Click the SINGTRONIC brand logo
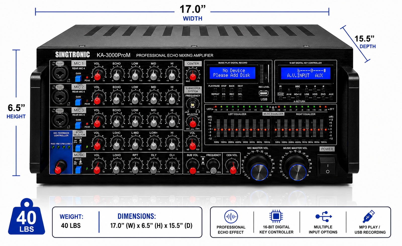Screen dimensions: 402x246 pos(72,55)
